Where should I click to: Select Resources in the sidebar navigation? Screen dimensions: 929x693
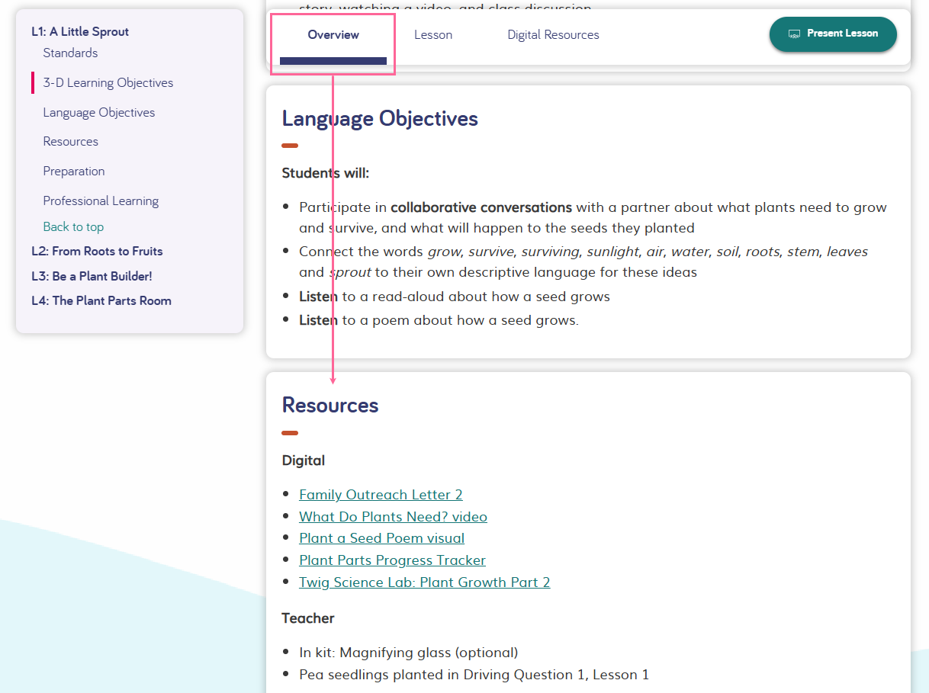pyautogui.click(x=70, y=141)
